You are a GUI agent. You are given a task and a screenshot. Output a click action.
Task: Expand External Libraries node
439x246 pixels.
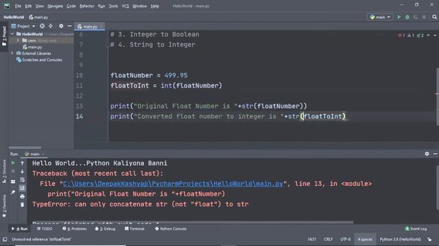click(12, 53)
